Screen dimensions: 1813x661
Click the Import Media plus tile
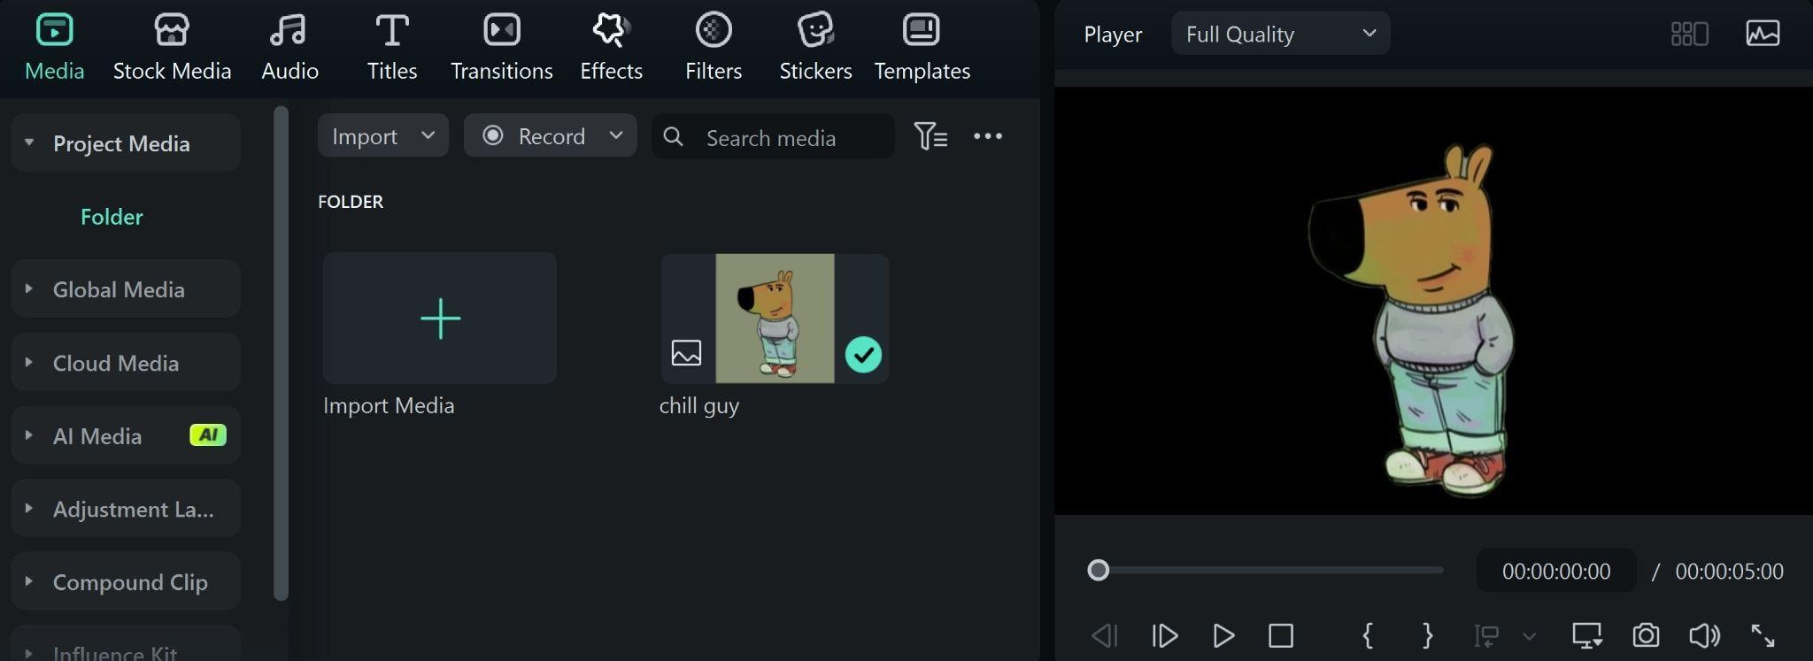pos(440,319)
